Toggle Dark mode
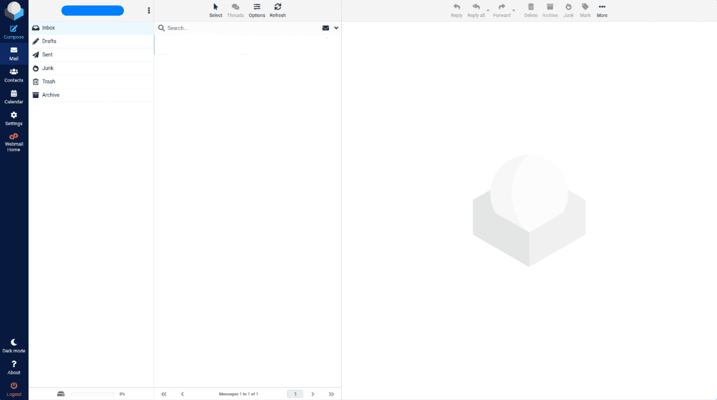 tap(14, 346)
